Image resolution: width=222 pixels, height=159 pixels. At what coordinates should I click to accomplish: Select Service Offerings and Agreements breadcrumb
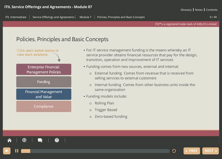pos(53,17)
